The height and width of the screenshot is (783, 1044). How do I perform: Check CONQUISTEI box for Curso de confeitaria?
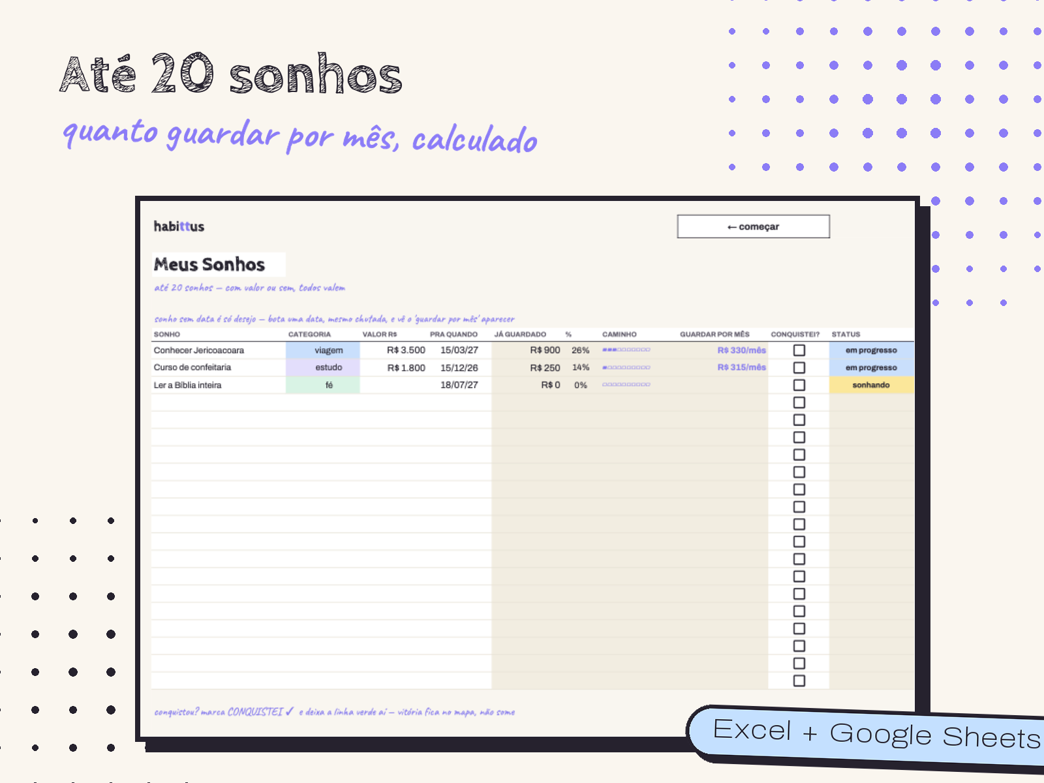(x=799, y=367)
